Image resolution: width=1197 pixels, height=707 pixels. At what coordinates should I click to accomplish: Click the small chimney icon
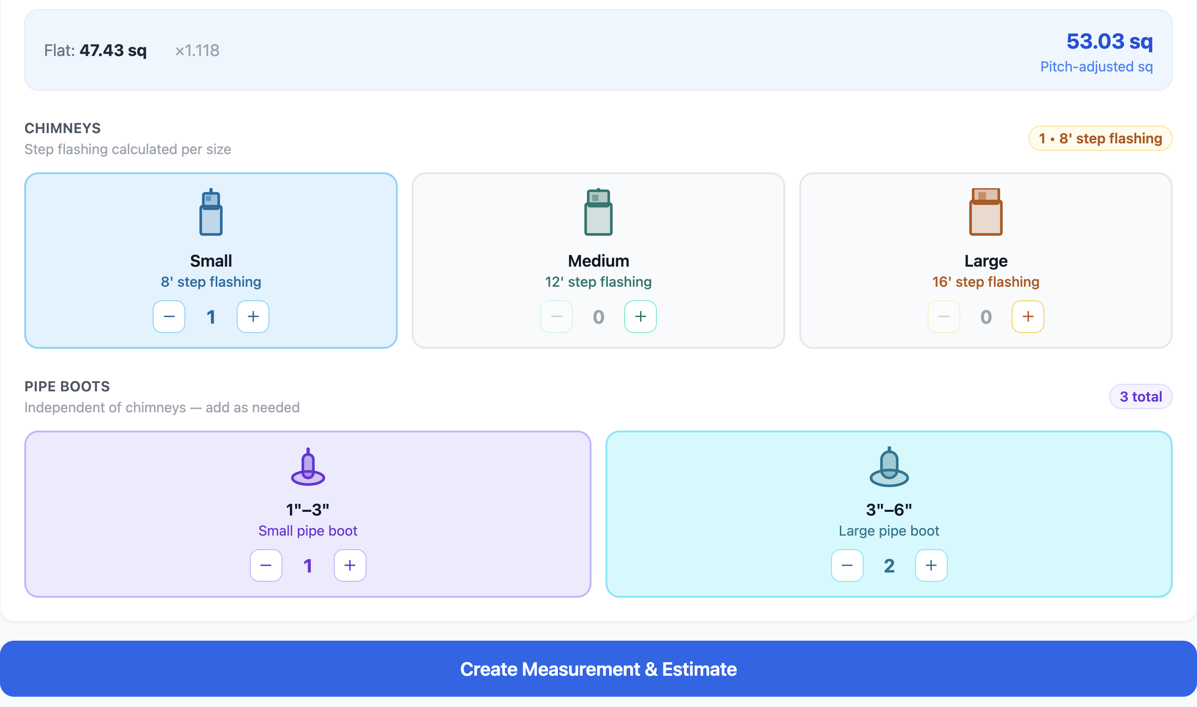[211, 212]
